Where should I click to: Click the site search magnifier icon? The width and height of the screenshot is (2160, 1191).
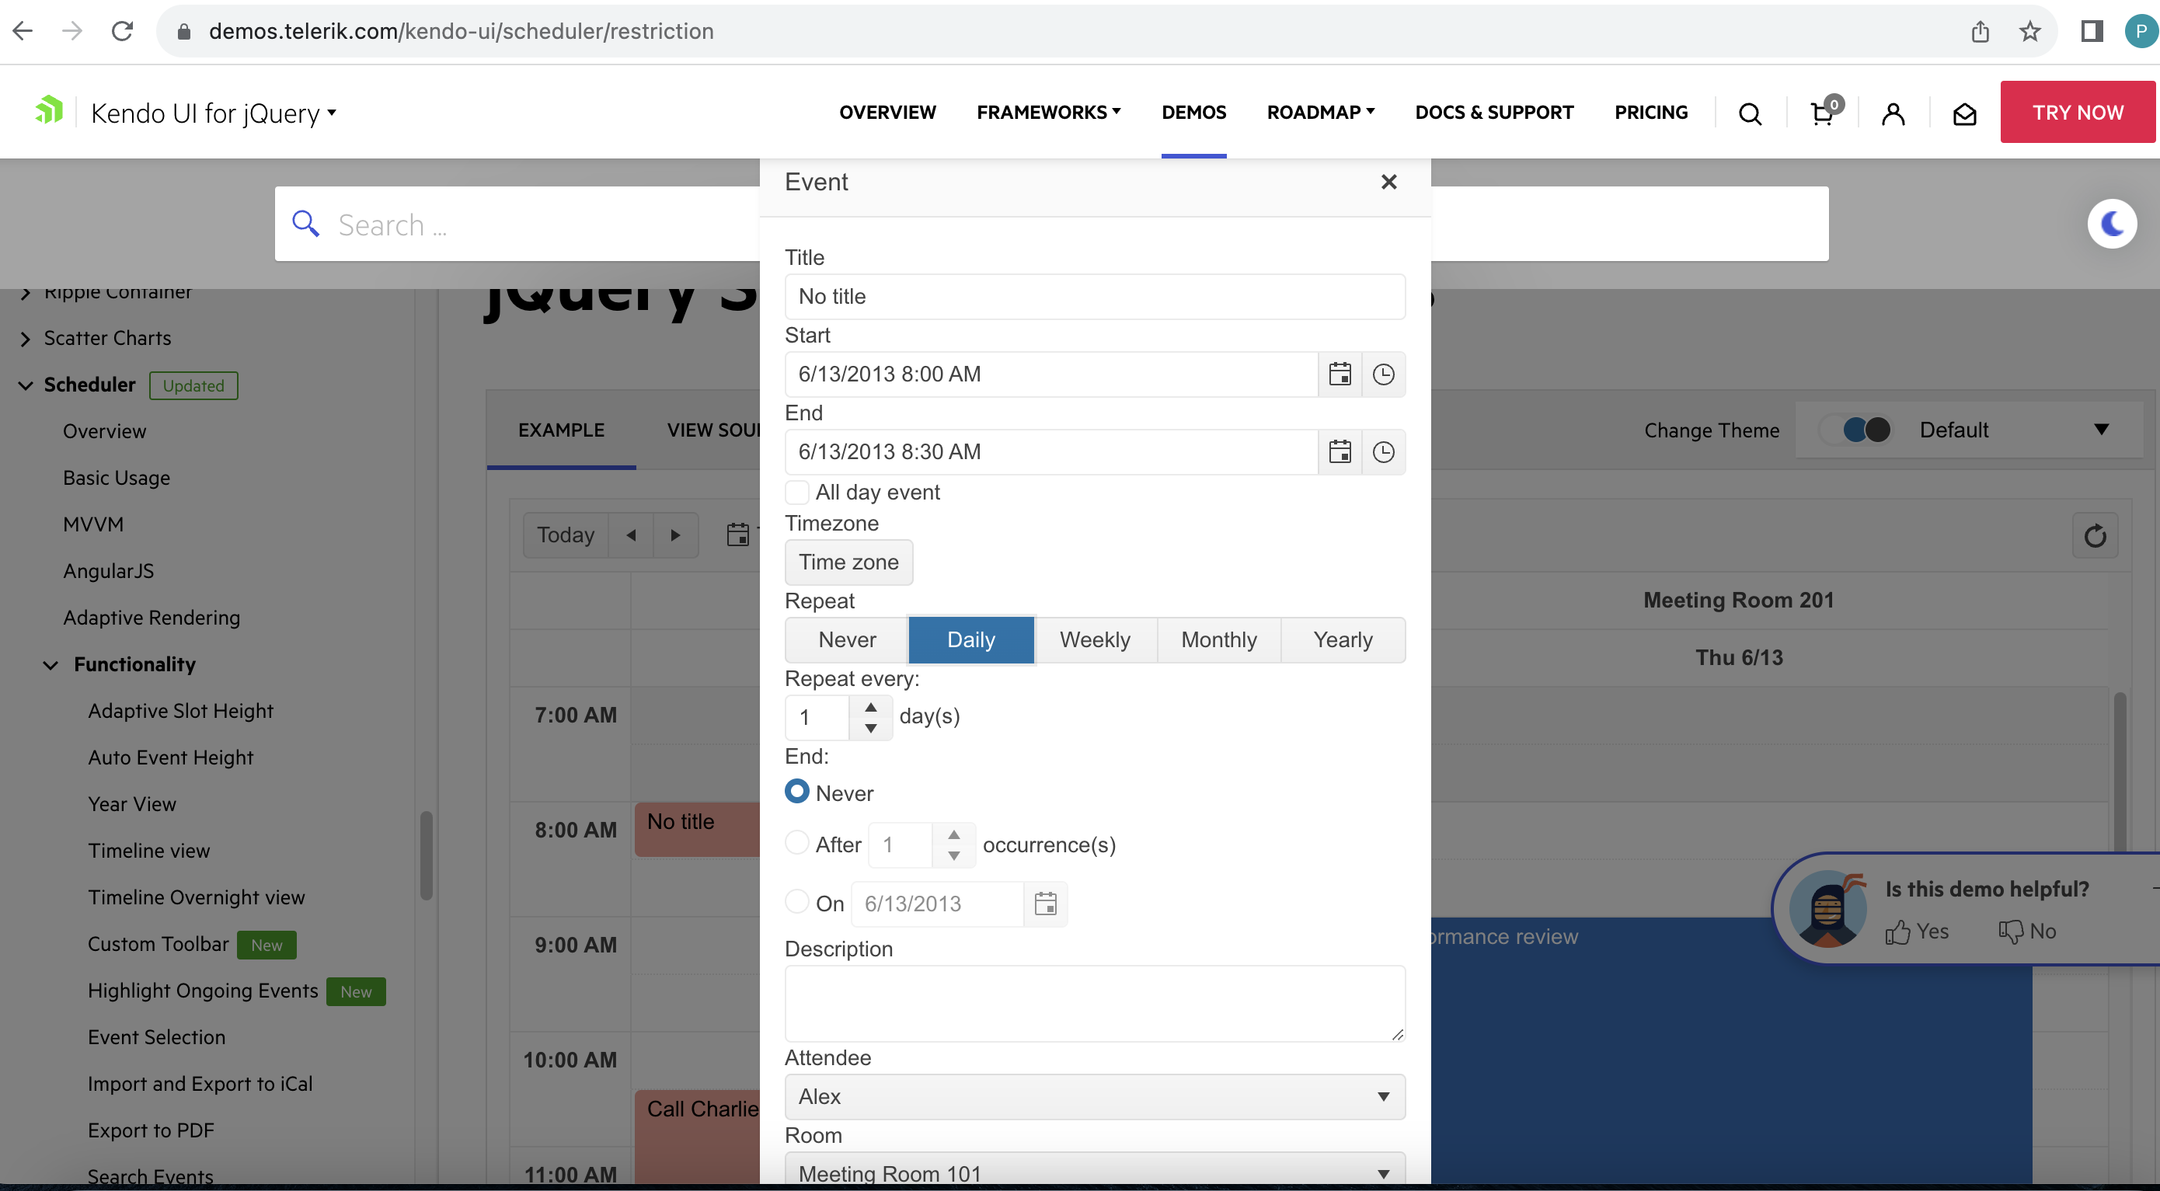pyautogui.click(x=1749, y=113)
